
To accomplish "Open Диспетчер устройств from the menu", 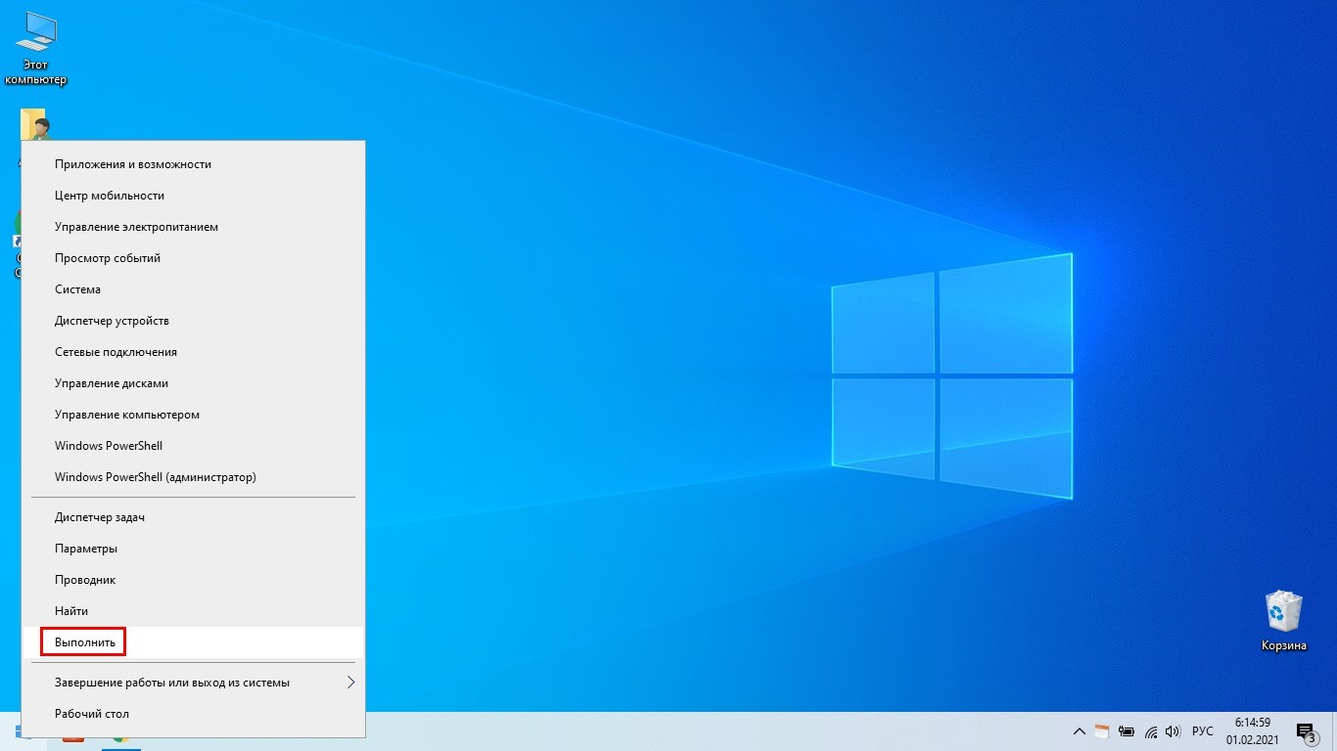I will 112,321.
